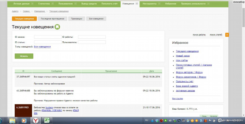Viewport: 245px width, 124px height.
Task: Expand the Извещения menu arrow
Action: [x=137, y=4]
